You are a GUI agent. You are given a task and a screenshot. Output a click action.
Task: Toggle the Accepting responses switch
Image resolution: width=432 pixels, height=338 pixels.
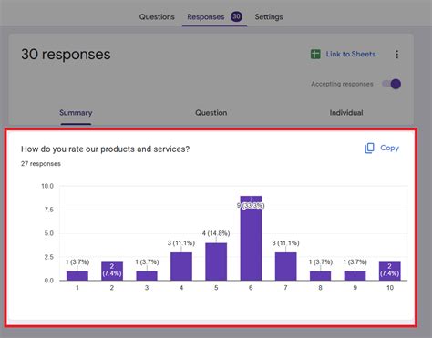(392, 84)
